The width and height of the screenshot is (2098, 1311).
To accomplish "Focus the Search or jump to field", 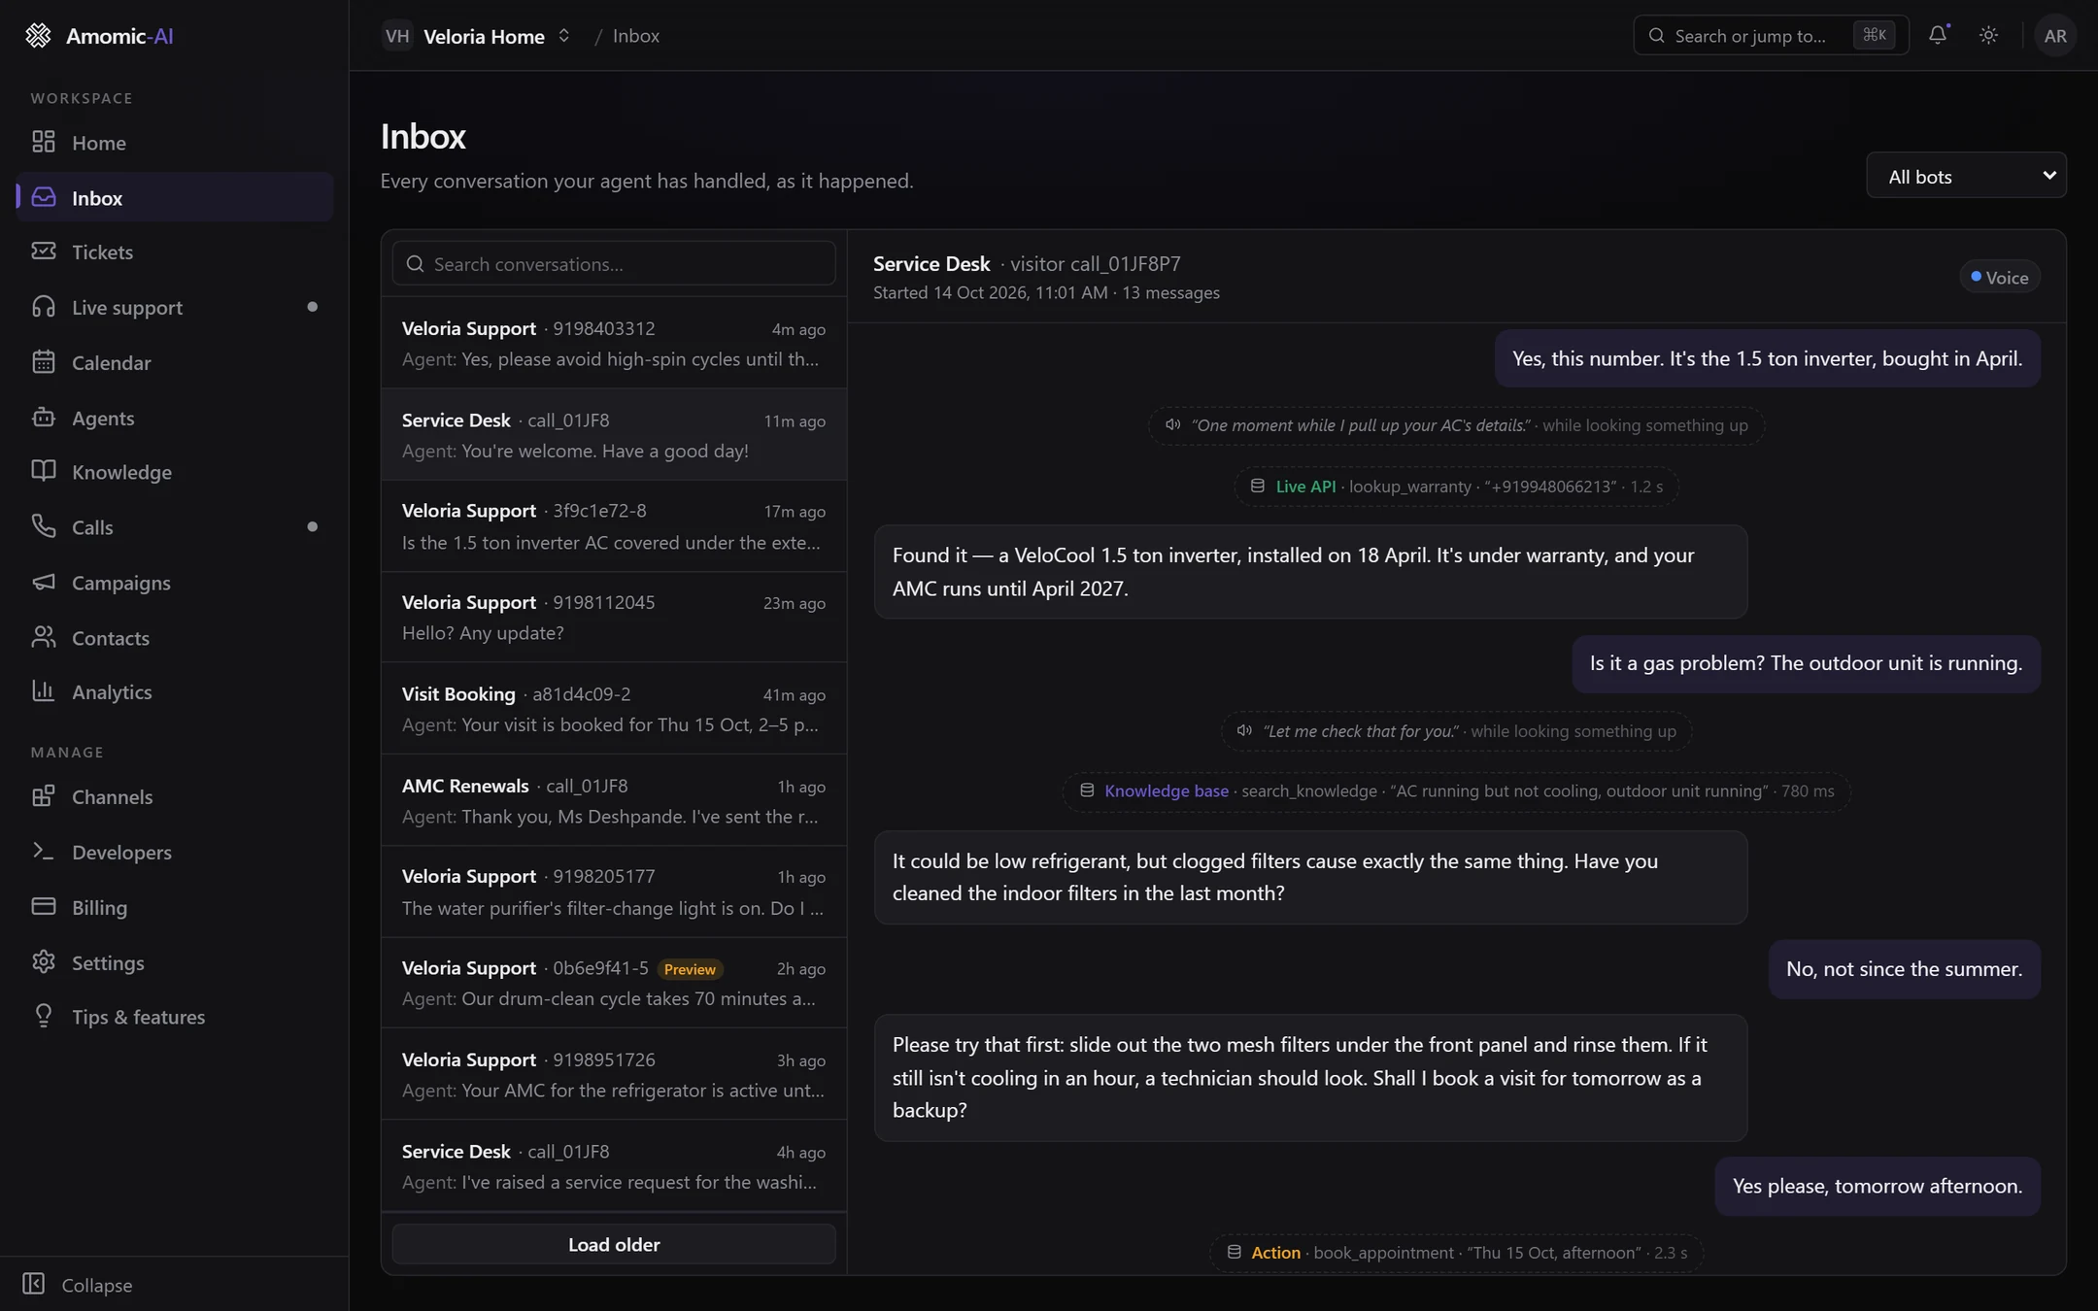I will (1771, 36).
